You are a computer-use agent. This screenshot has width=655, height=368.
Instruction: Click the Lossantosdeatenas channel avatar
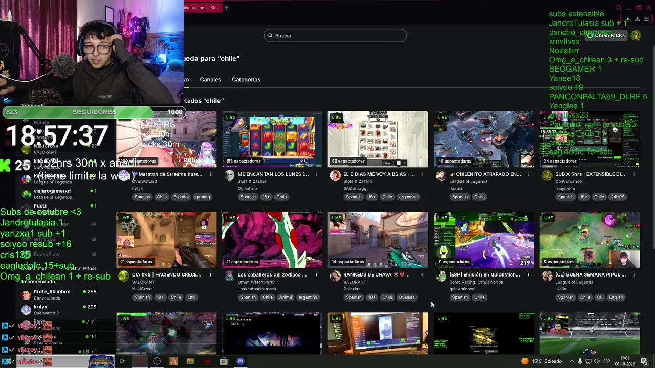229,277
